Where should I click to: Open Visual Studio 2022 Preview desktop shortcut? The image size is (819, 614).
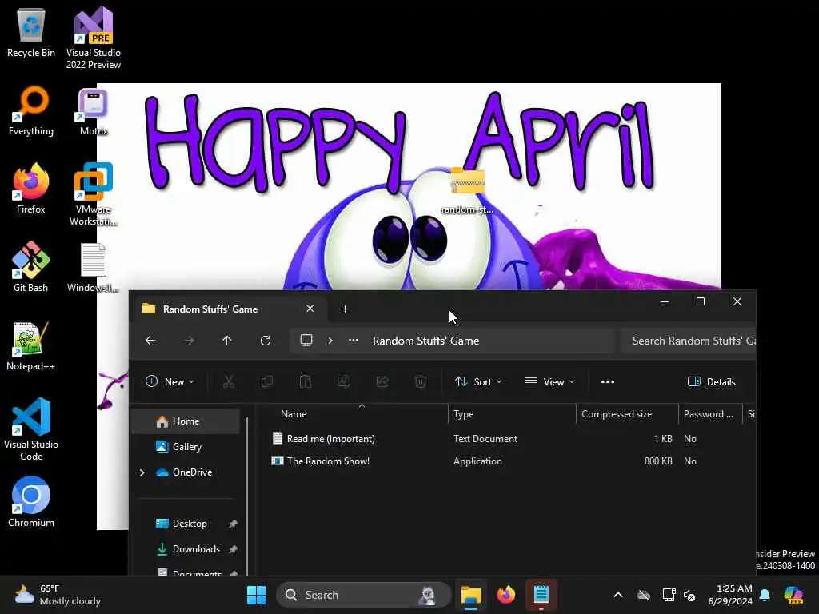tap(93, 37)
